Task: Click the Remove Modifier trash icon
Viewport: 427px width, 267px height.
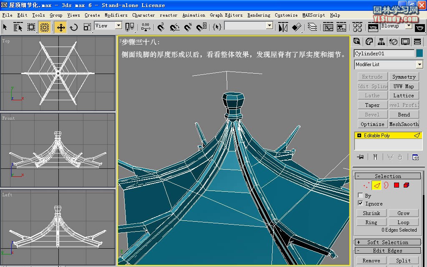Action: [400, 157]
